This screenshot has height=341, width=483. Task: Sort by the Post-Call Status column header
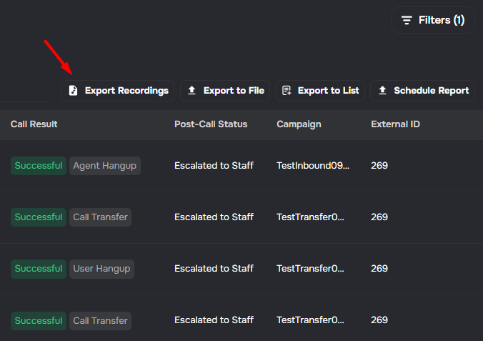211,124
